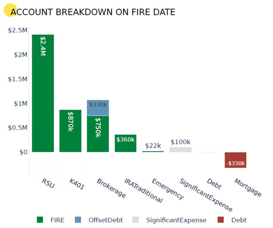Image resolution: width=273 pixels, height=228 pixels.
Task: Click the $22k Emergency value label
Action: pyautogui.click(x=153, y=146)
